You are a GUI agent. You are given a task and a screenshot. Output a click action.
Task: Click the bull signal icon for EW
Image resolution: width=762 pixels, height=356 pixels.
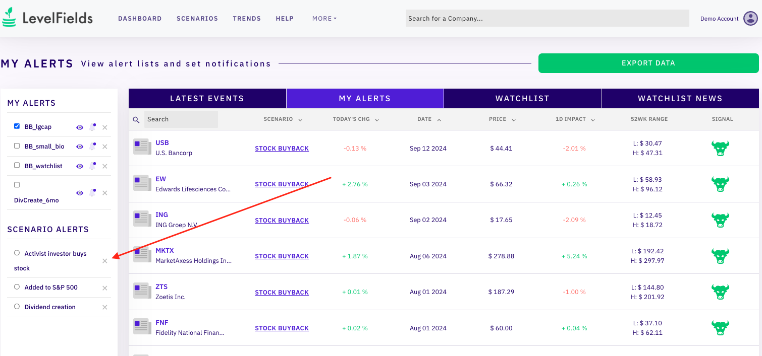click(x=720, y=184)
